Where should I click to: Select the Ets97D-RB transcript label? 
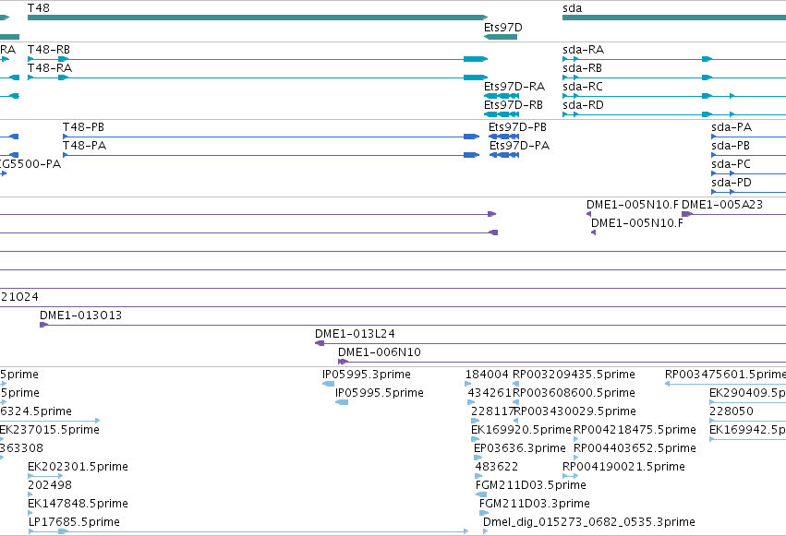tap(514, 105)
